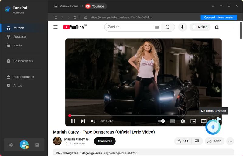Open Podcasts in the sidebar
This screenshot has height=156, width=243.
pos(24,36)
